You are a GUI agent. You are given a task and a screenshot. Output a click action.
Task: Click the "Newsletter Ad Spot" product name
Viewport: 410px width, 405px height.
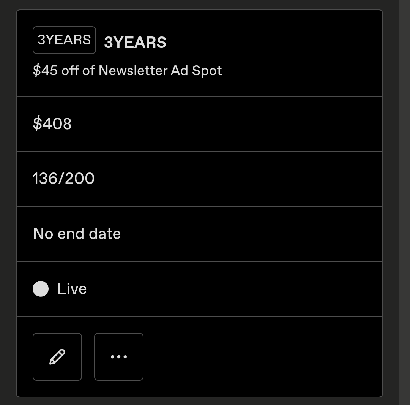(x=160, y=71)
